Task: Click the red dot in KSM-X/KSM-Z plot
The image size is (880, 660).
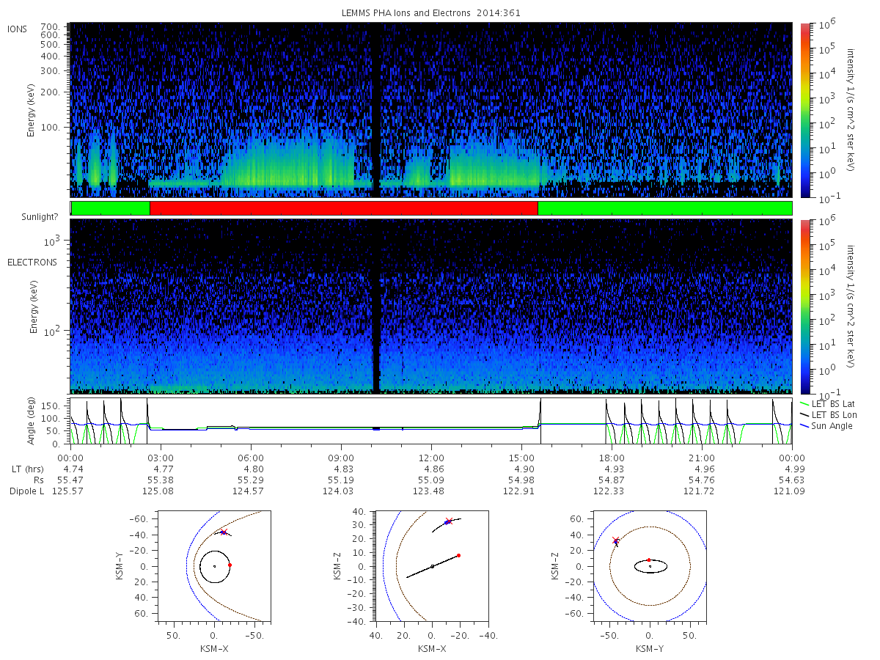Action: [458, 555]
